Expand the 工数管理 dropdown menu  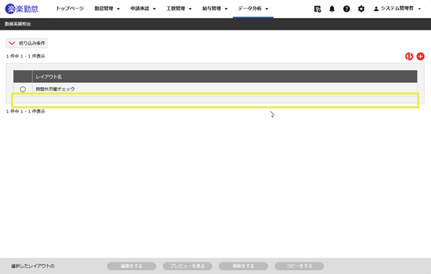[179, 8]
